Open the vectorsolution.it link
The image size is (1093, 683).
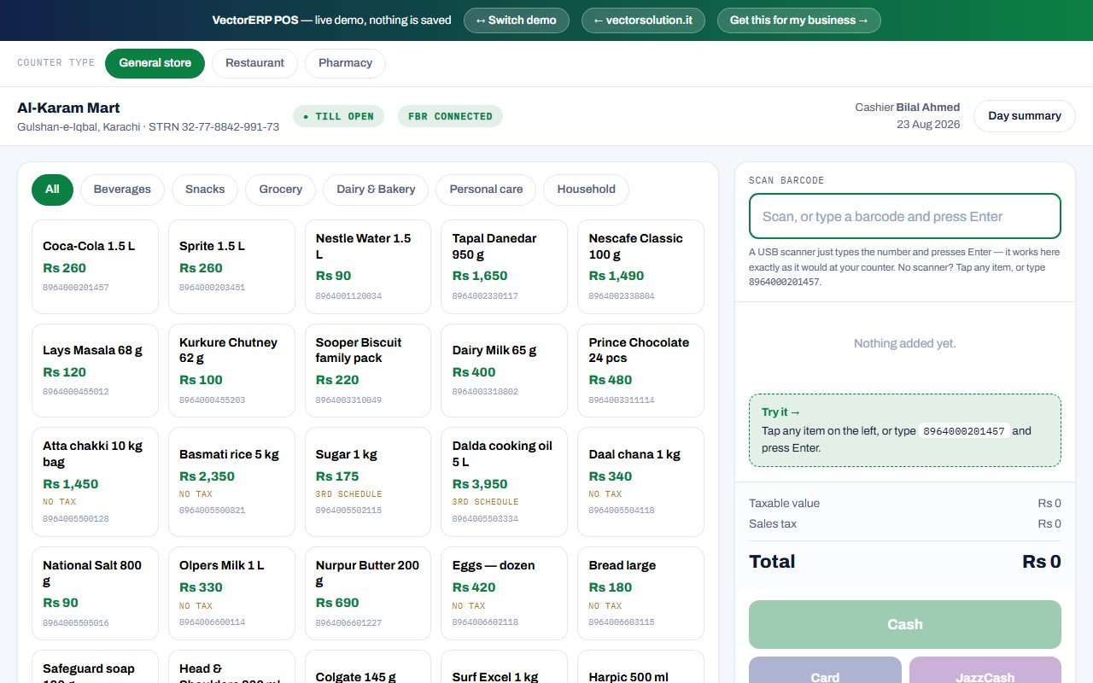tap(643, 20)
